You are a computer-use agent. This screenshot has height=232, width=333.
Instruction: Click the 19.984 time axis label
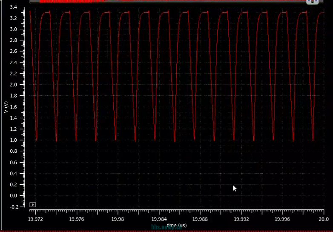tap(159, 219)
